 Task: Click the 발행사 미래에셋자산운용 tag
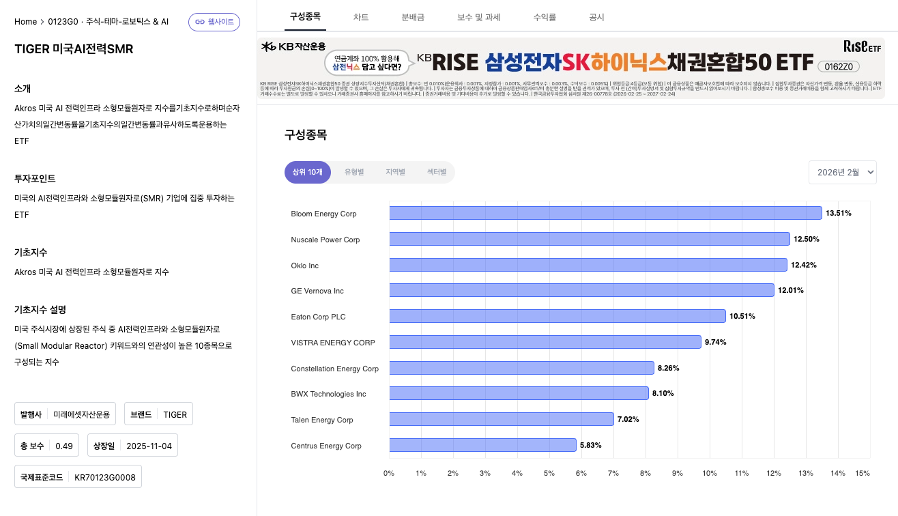click(x=66, y=414)
